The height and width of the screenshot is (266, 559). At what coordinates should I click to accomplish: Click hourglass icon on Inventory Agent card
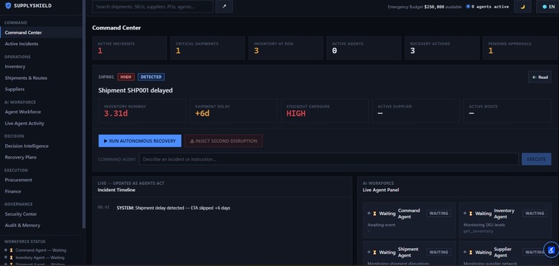[471, 213]
